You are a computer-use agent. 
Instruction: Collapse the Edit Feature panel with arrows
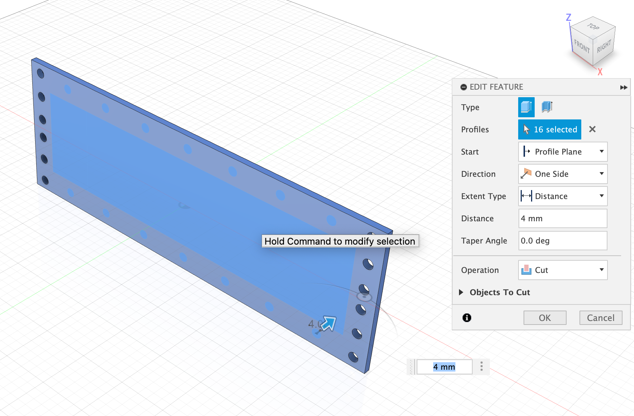[x=624, y=87]
